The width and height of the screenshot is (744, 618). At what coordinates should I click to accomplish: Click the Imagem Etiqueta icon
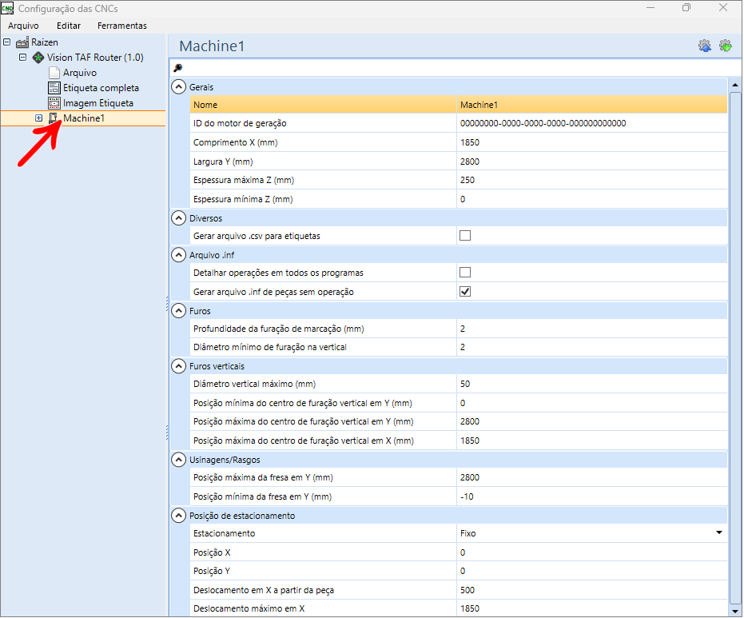click(x=54, y=103)
